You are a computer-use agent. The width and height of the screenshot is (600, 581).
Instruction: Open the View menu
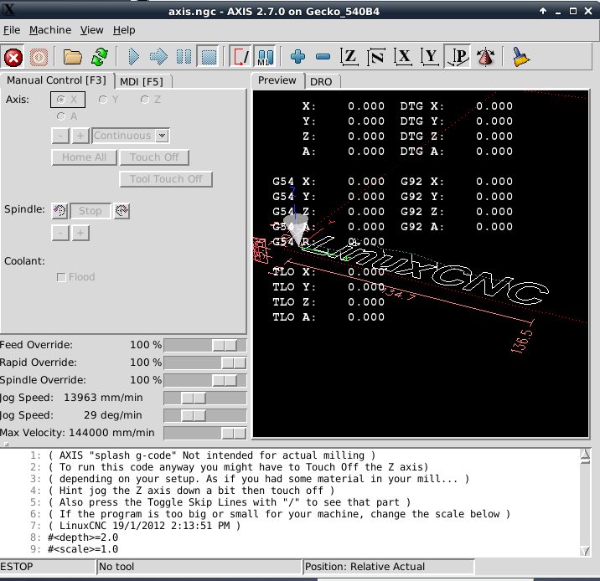point(91,30)
